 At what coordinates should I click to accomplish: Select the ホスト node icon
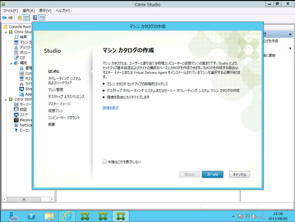[x=22, y=78]
